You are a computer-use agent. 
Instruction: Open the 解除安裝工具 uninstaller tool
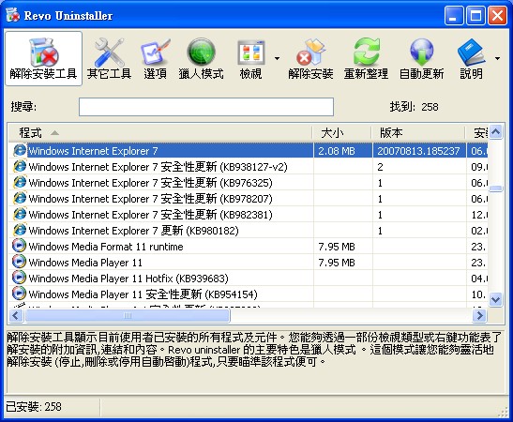click(43, 58)
